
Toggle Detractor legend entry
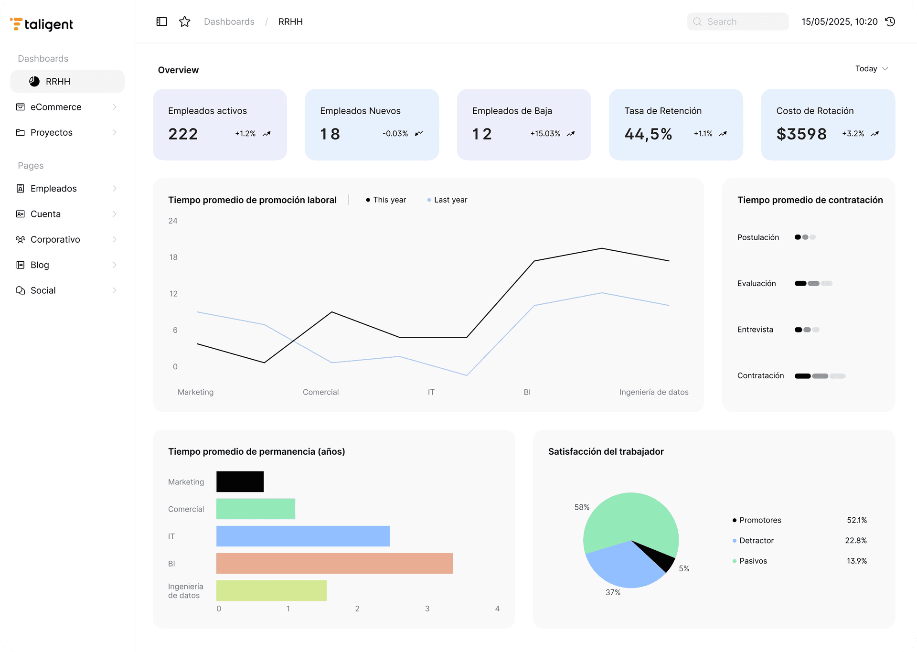[x=753, y=541]
